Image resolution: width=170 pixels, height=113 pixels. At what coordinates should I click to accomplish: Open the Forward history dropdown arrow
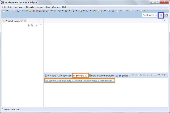click(x=144, y=11)
